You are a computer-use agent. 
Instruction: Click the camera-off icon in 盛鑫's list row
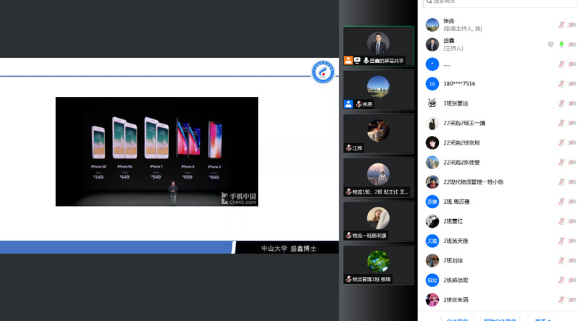572,45
